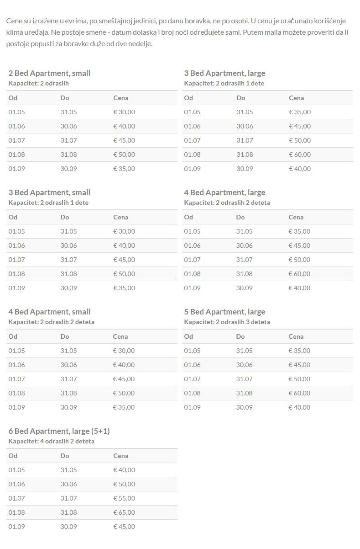Click 'Kapacitet: 2 odraslih 3 deteta' text
Viewport: 360px width, 549px height.
227,322
